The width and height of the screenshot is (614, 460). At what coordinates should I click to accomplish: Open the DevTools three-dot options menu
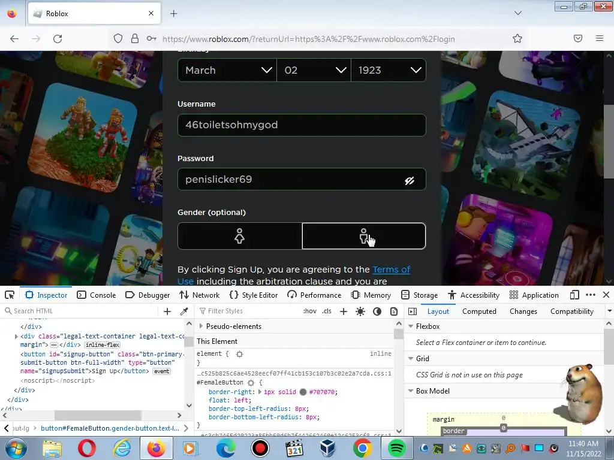tap(591, 295)
